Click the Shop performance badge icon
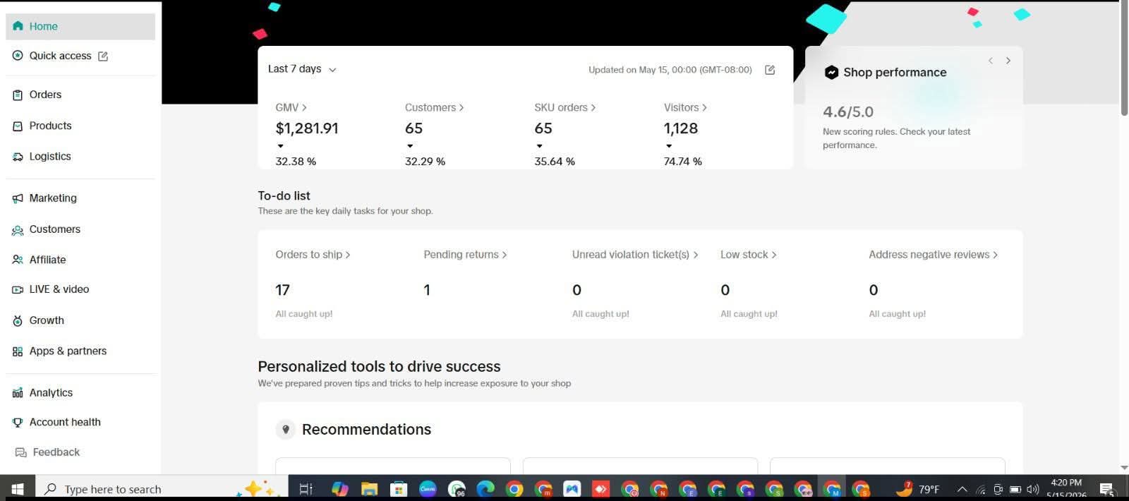Screen dimensions: 1129x501 pos(831,72)
